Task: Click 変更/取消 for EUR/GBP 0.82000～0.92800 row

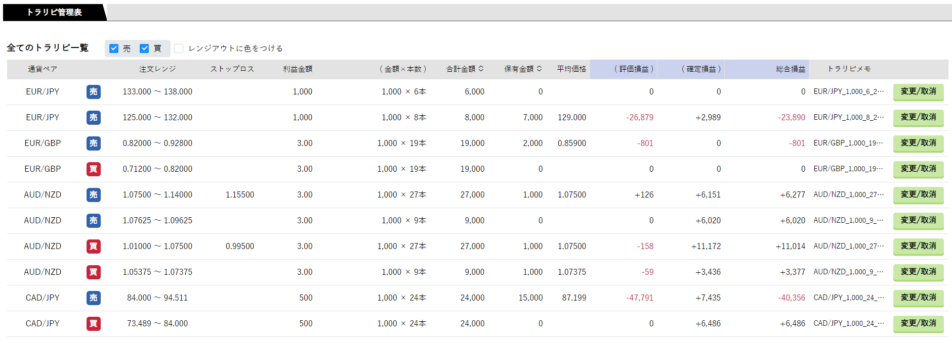Action: pyautogui.click(x=918, y=143)
